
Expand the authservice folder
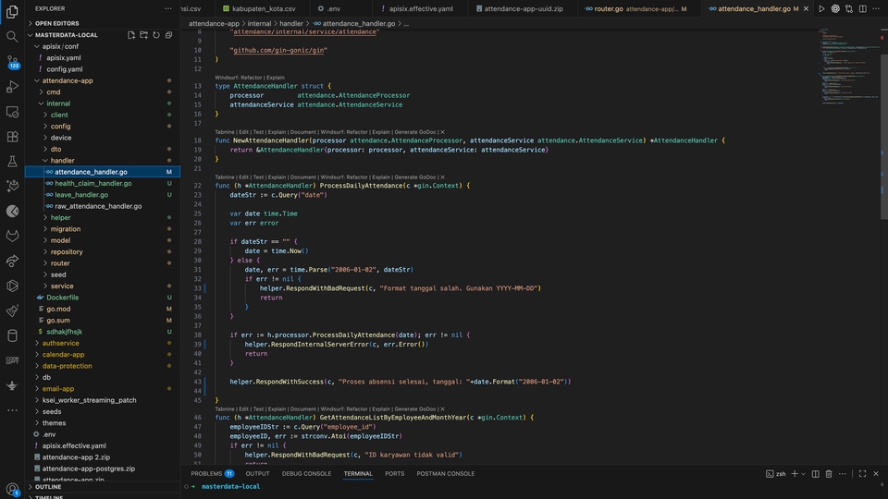pyautogui.click(x=60, y=343)
